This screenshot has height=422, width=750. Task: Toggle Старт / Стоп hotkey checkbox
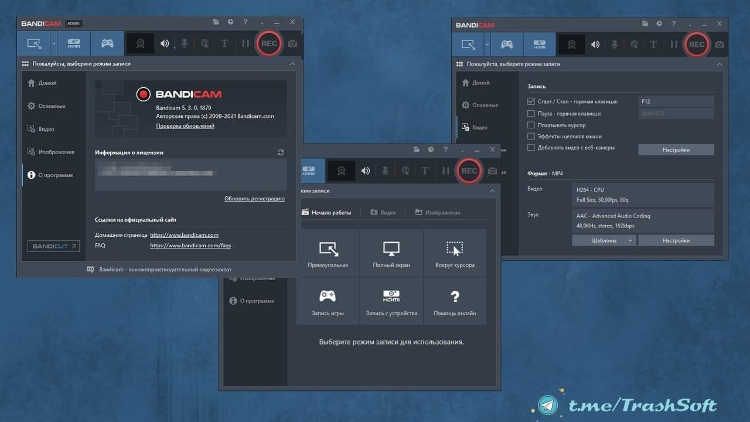click(x=531, y=101)
